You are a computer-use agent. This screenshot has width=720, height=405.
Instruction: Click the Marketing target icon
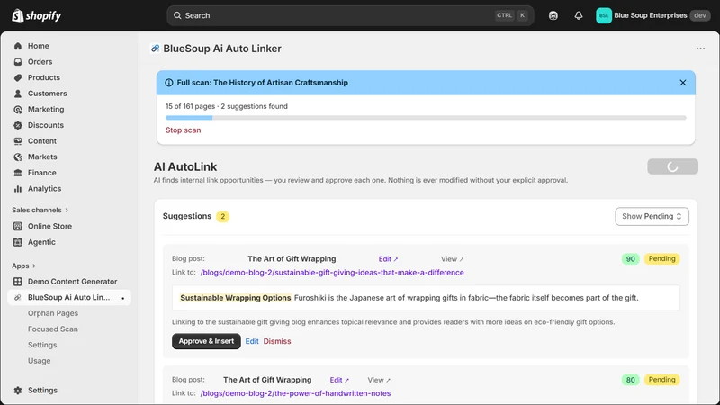click(18, 109)
